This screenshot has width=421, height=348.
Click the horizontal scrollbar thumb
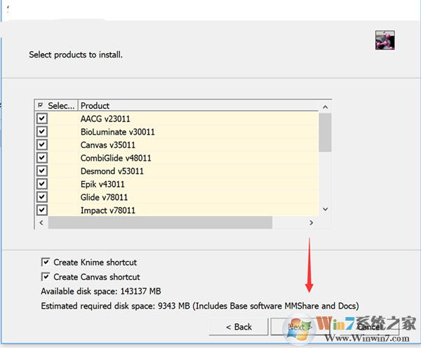[x=160, y=222]
